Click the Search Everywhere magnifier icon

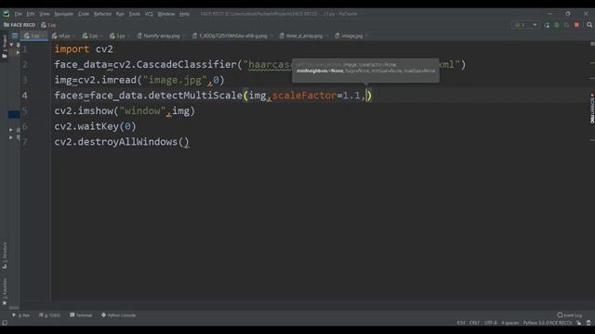click(x=589, y=25)
